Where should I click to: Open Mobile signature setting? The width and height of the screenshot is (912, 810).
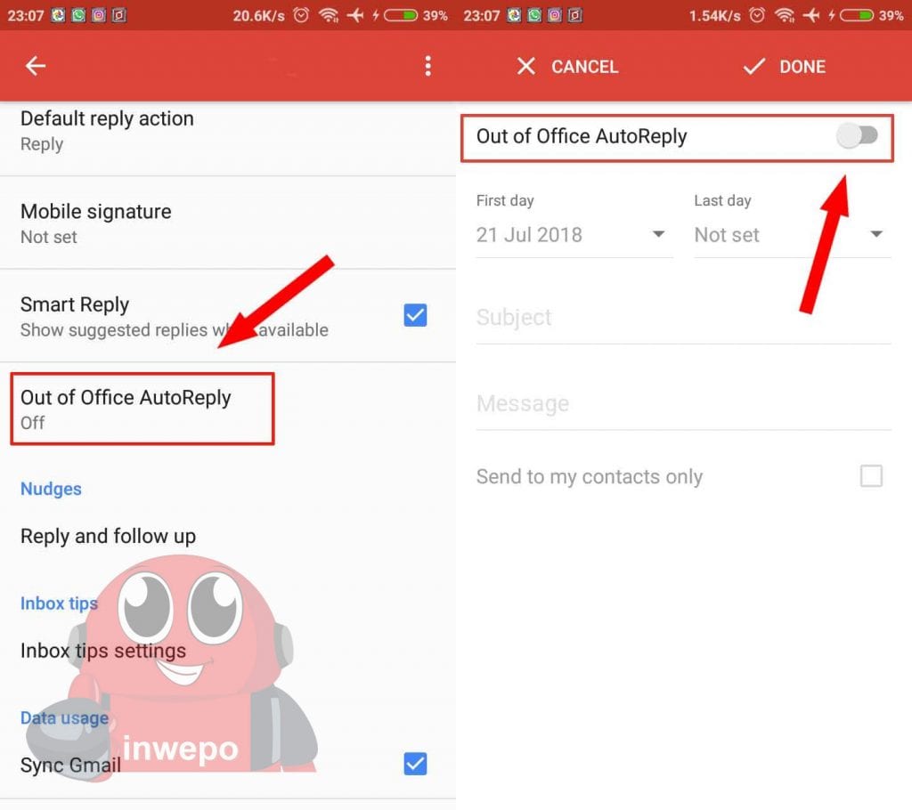pyautogui.click(x=228, y=223)
